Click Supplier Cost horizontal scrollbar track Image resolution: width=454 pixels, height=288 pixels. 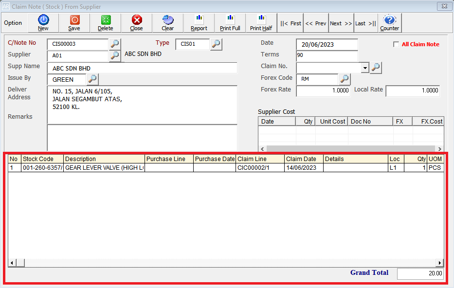coord(351,149)
